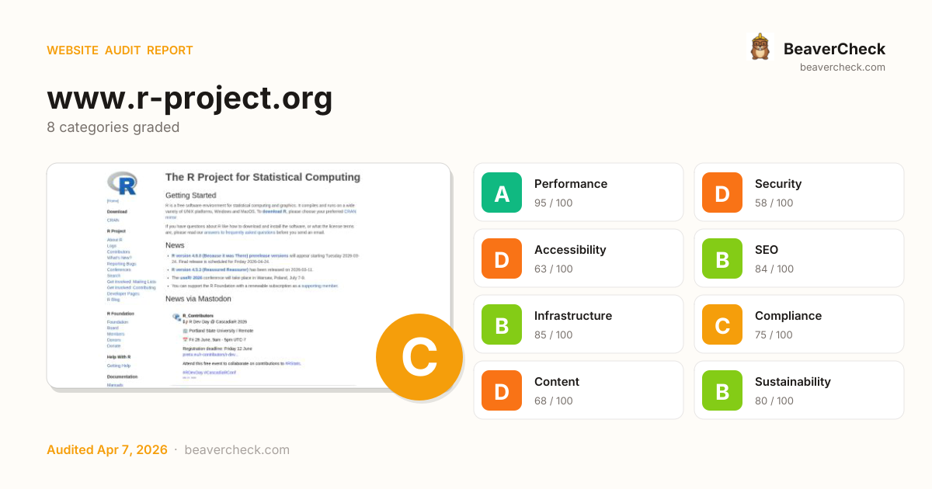Open the r-project.org screenshot thumbnail

(249, 276)
